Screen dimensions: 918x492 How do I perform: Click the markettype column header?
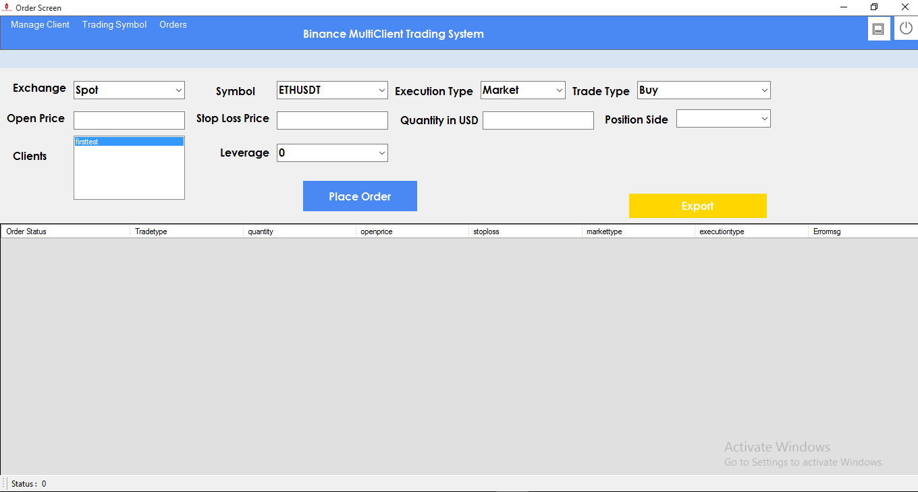coord(639,231)
